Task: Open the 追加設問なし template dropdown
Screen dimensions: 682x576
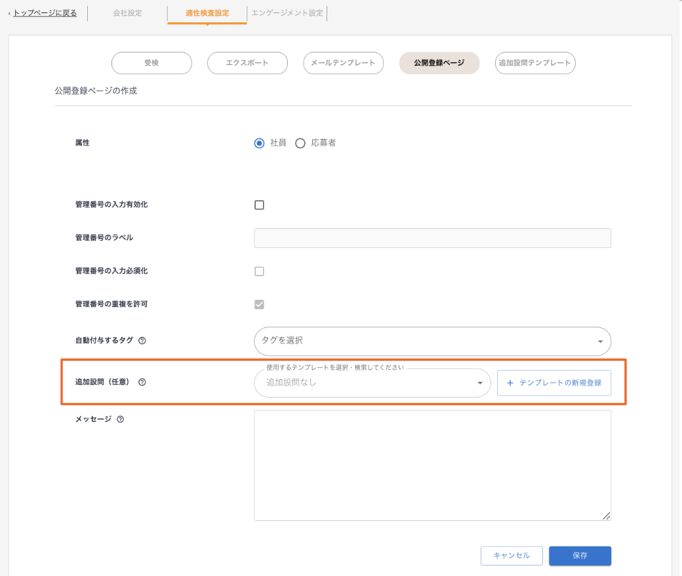Action: 372,383
